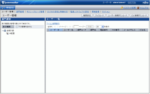Go to first page with double-left arrow
Screen dimensions: 150x94
(55, 27)
